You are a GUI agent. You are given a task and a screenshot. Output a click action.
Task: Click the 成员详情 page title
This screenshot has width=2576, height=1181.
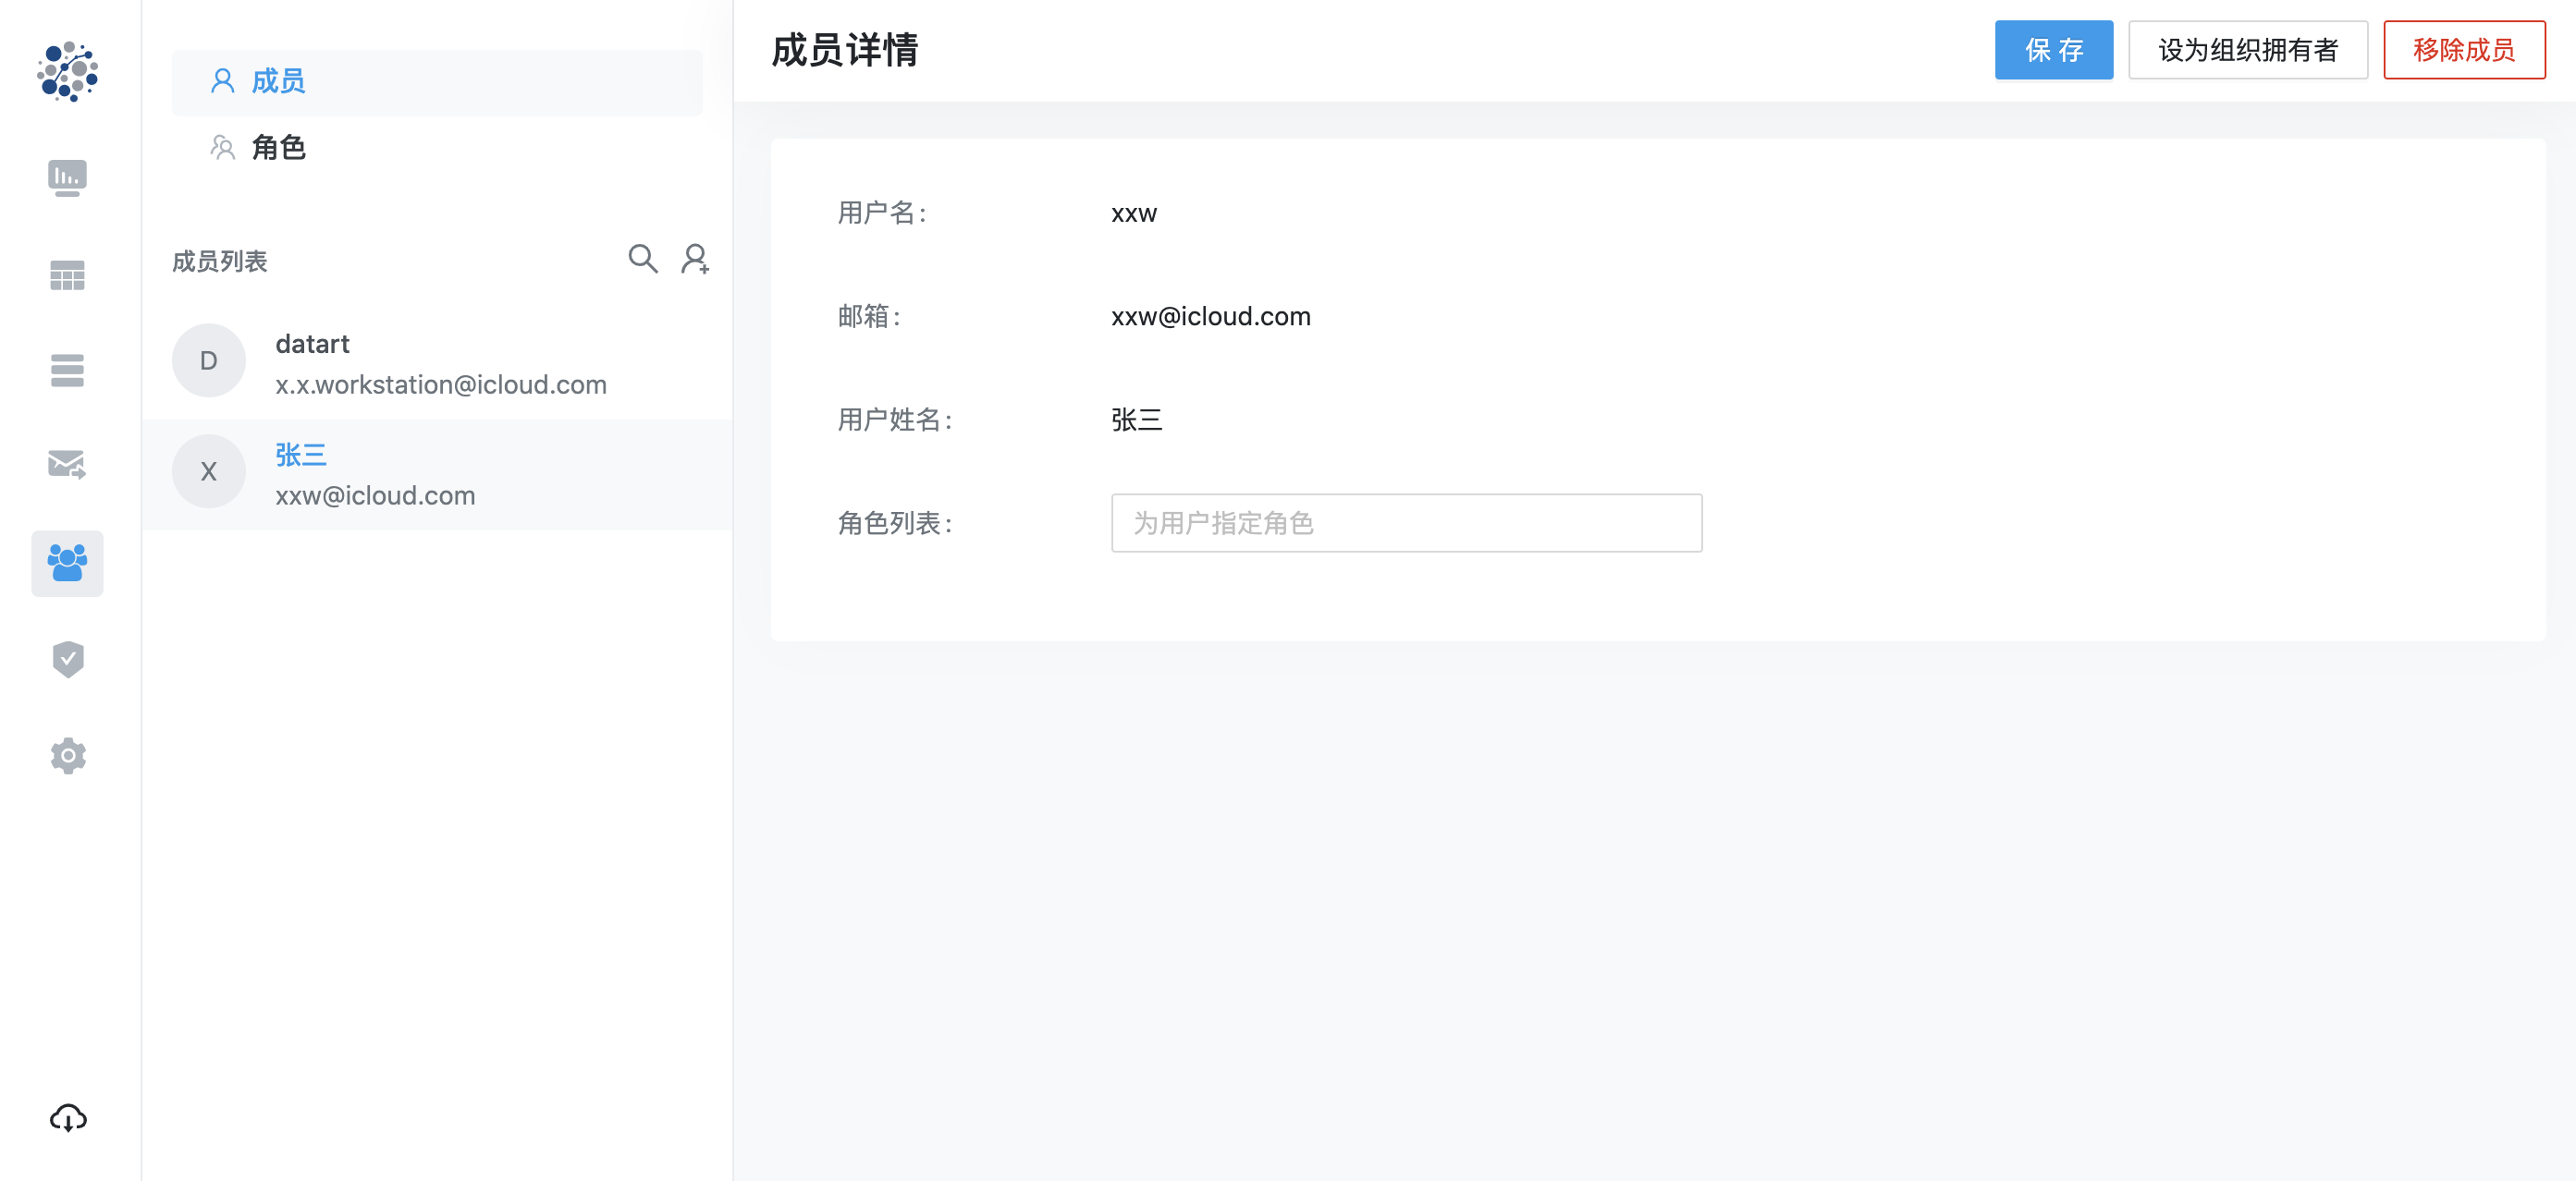click(x=844, y=50)
